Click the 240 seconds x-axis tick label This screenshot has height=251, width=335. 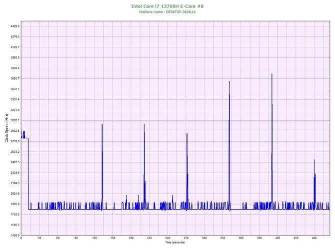[167, 238]
